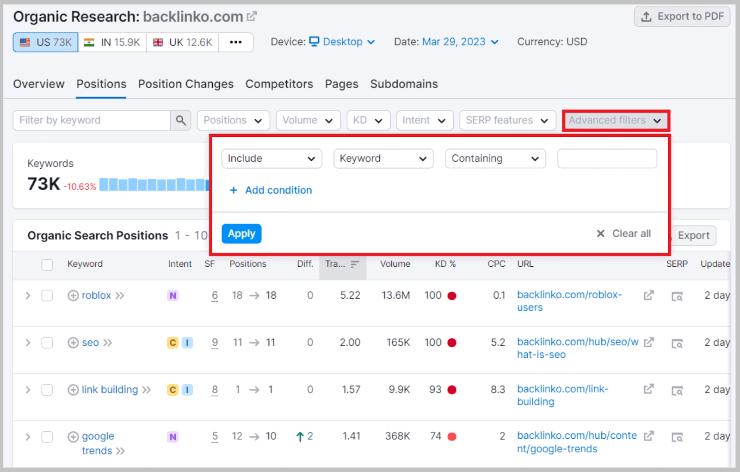The image size is (740, 472).
Task: Open the Keyword field dropdown
Action: 383,159
